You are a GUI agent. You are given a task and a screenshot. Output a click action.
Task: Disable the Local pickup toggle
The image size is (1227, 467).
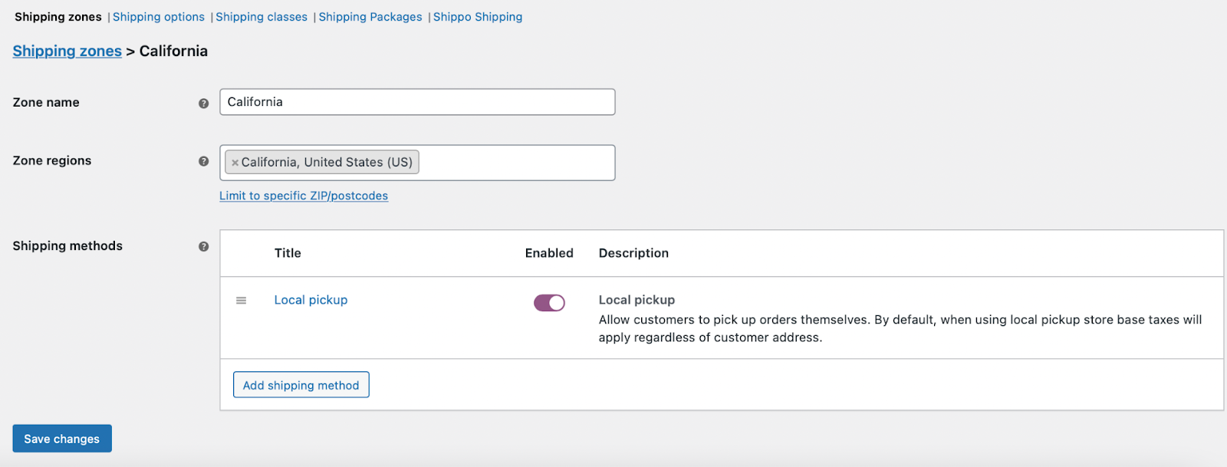549,303
